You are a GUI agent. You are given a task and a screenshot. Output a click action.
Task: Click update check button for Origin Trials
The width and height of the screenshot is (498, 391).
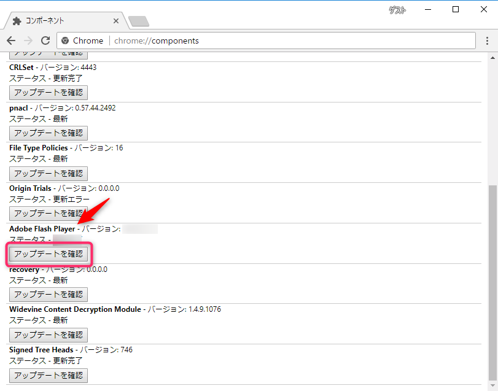point(49,214)
